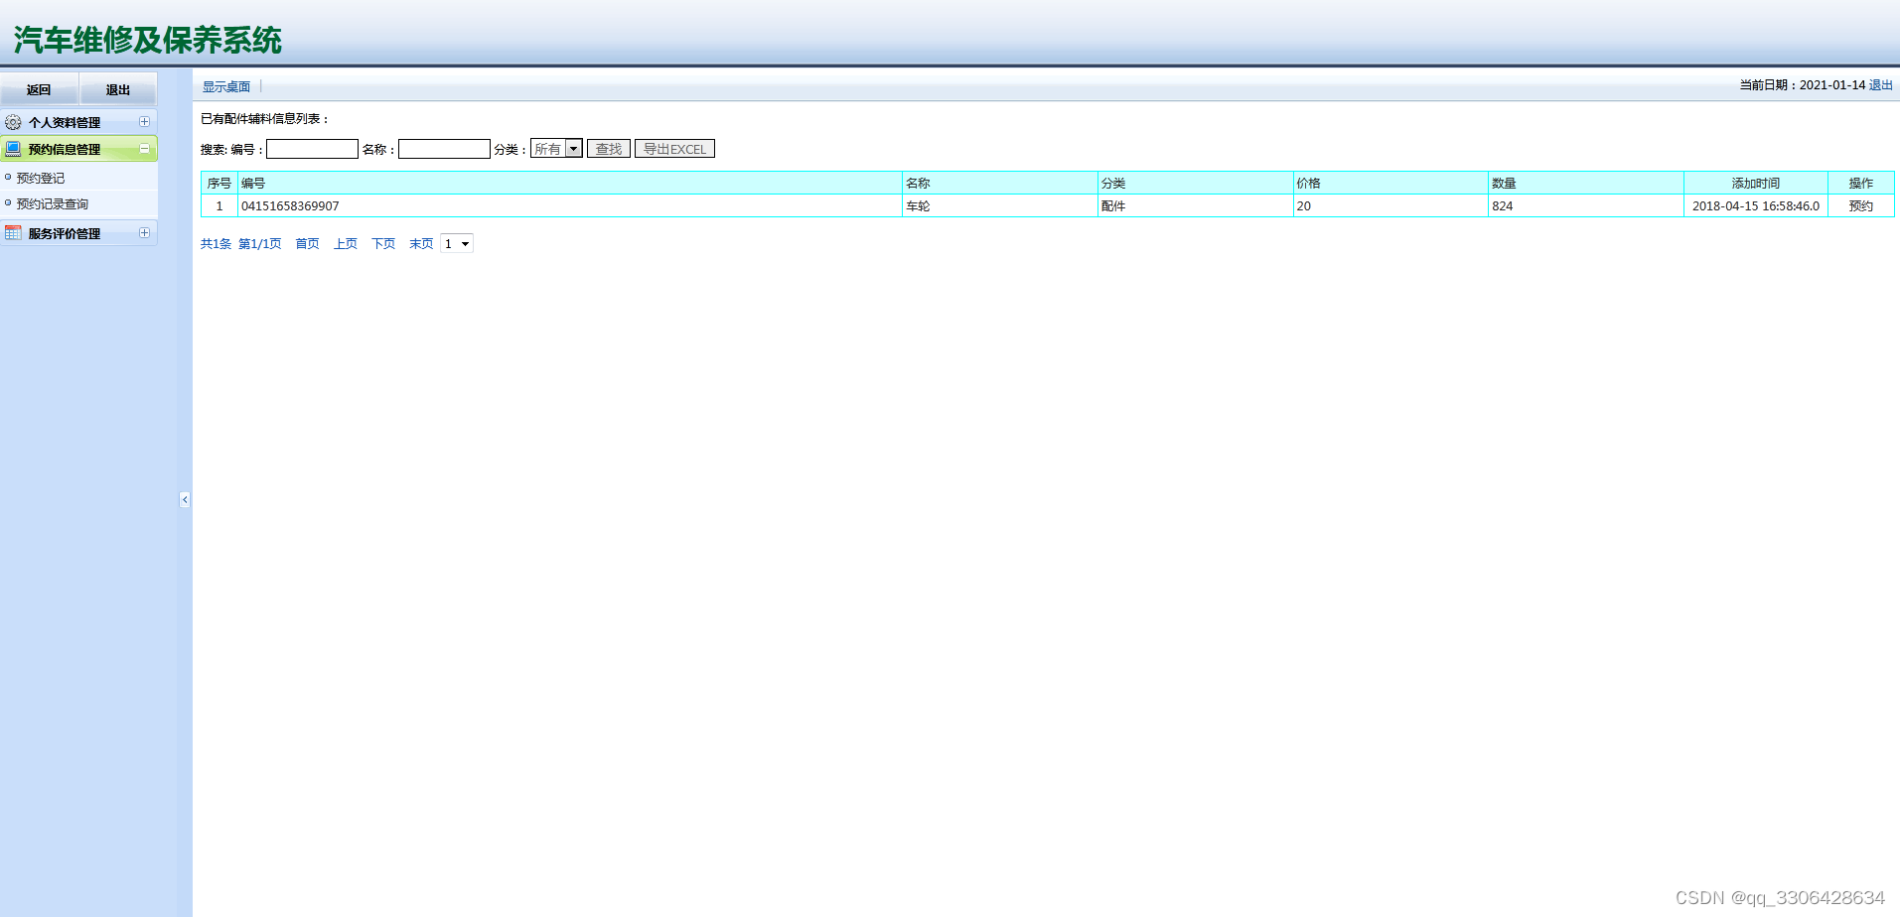This screenshot has height=917, width=1900.
Task: Open the page number dropdown
Action: coord(457,244)
